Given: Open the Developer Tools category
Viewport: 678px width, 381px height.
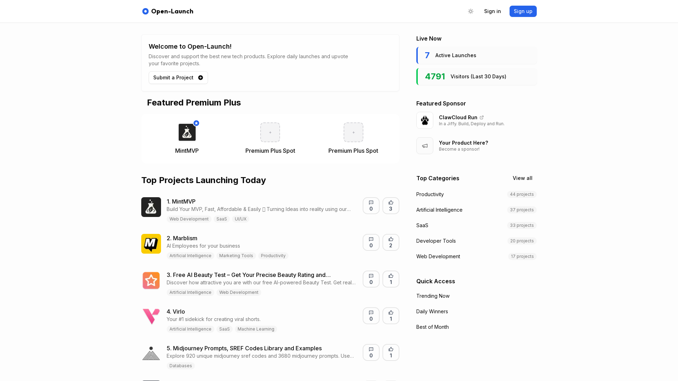Looking at the screenshot, I should tap(436, 241).
